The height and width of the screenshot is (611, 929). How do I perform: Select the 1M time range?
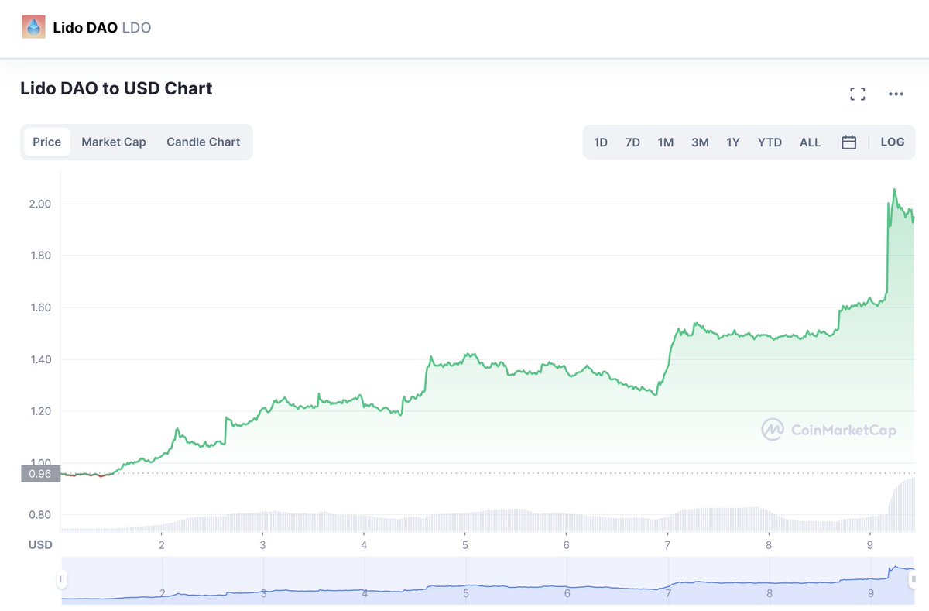666,142
